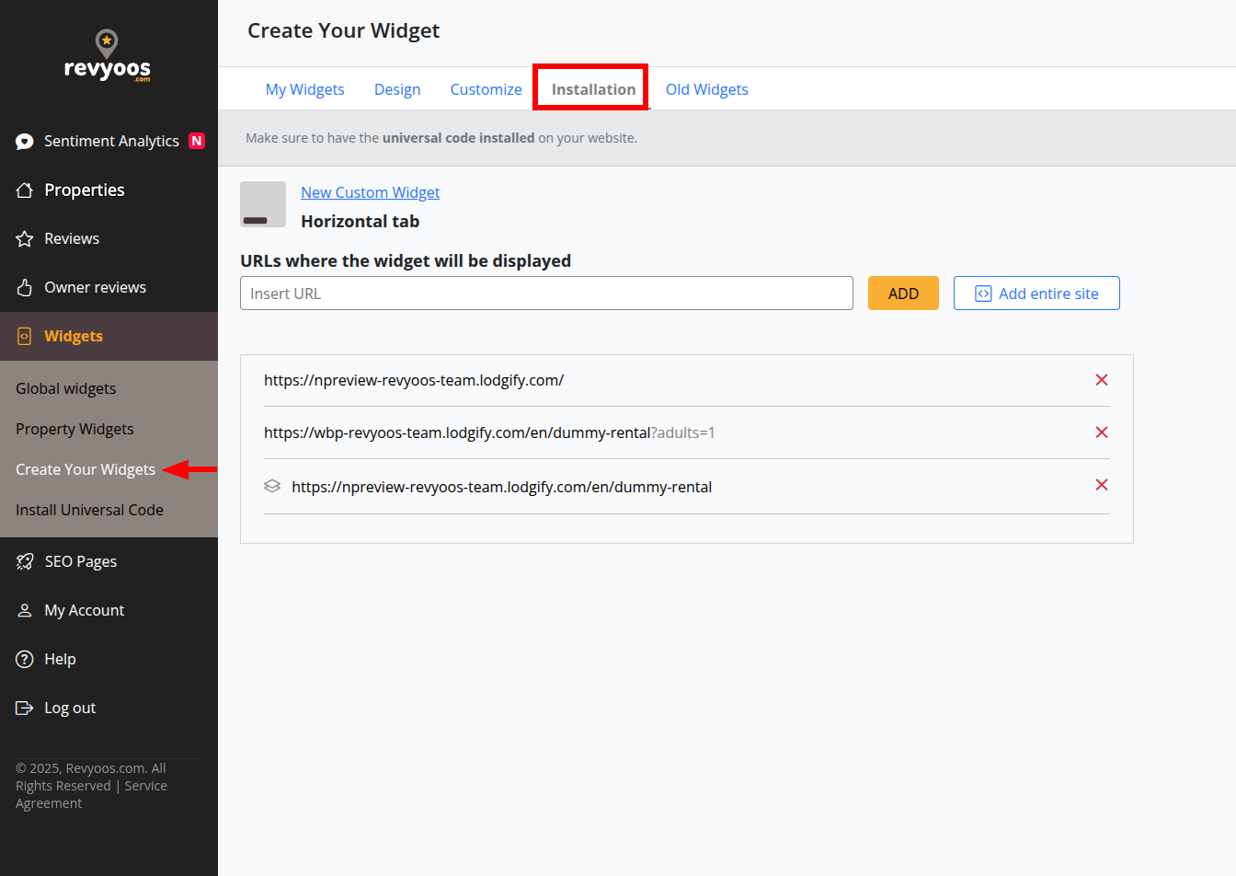Click the Insert URL input field
The width and height of the screenshot is (1236, 876).
pos(546,294)
